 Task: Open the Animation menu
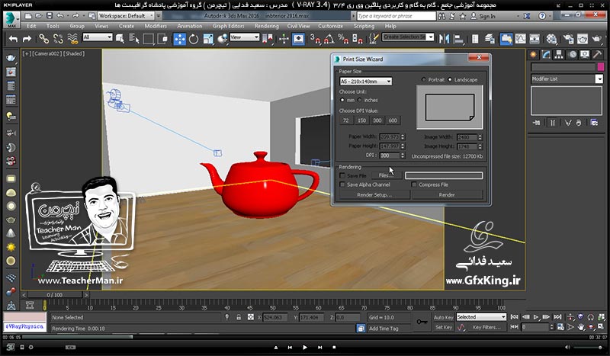[x=189, y=26]
